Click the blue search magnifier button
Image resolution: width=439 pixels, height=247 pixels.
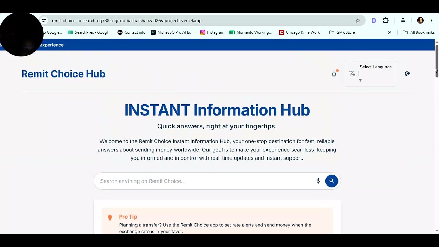[x=332, y=181]
